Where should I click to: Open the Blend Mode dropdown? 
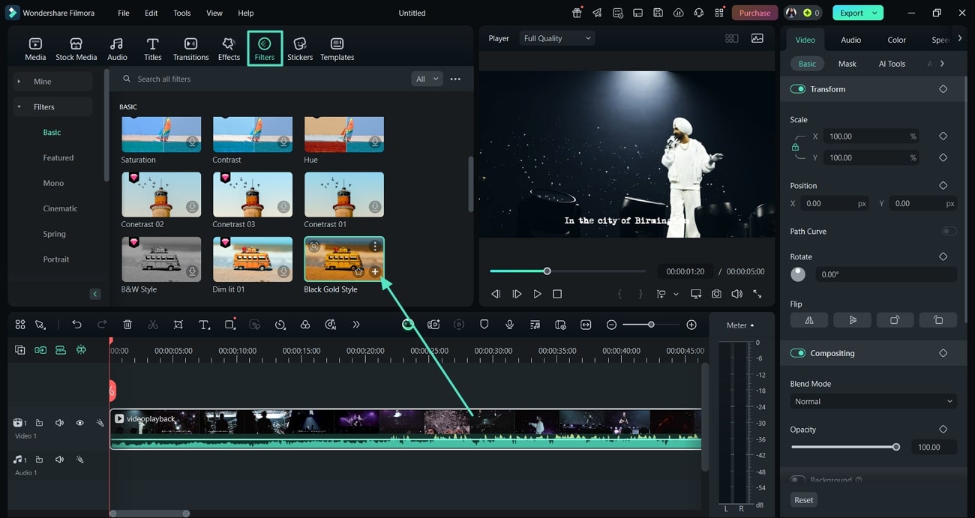coord(873,402)
